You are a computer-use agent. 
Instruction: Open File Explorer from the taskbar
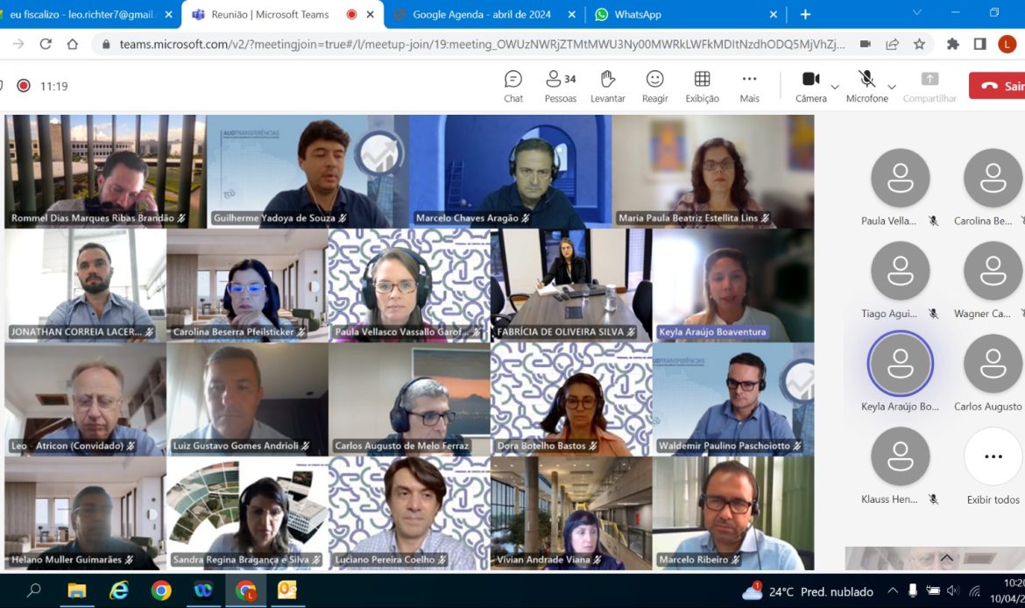pyautogui.click(x=76, y=590)
